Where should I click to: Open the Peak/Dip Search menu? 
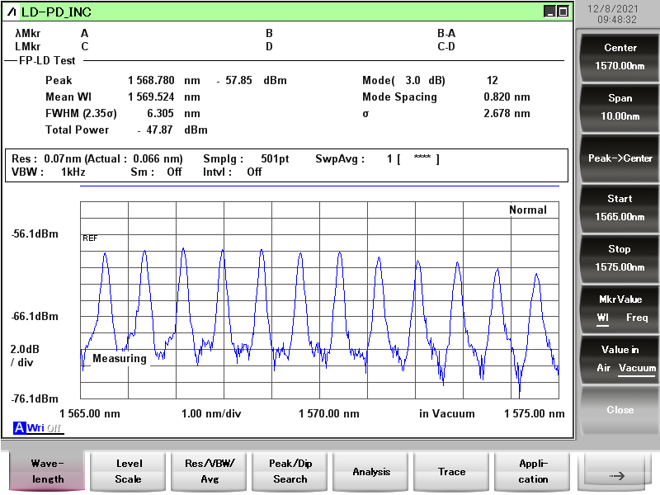290,472
